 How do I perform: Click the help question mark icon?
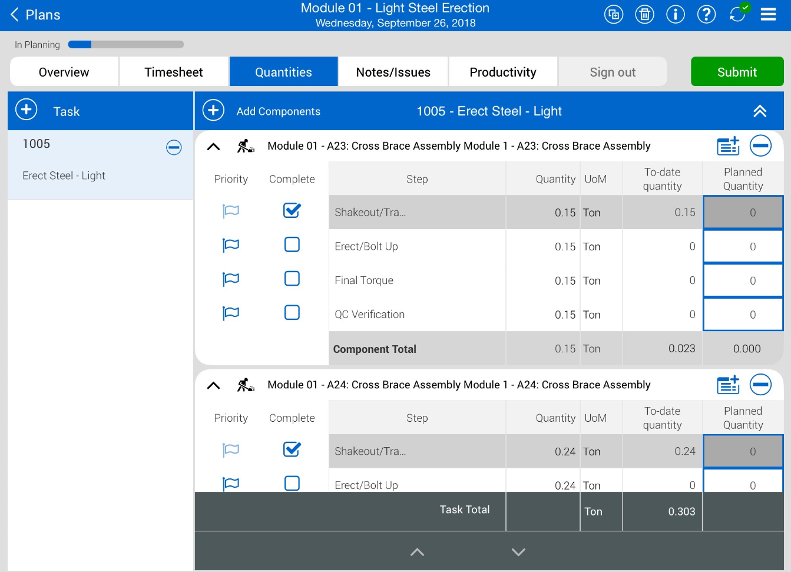click(x=706, y=14)
